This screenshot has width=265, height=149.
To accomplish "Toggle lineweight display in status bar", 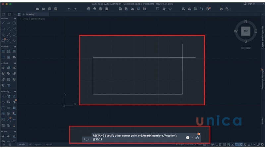I will tap(221, 144).
